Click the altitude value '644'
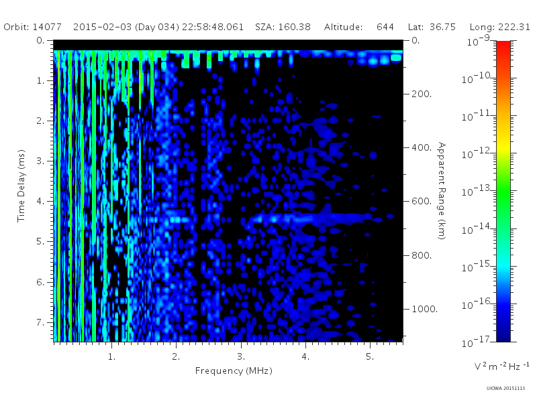The image size is (537, 402). point(385,27)
